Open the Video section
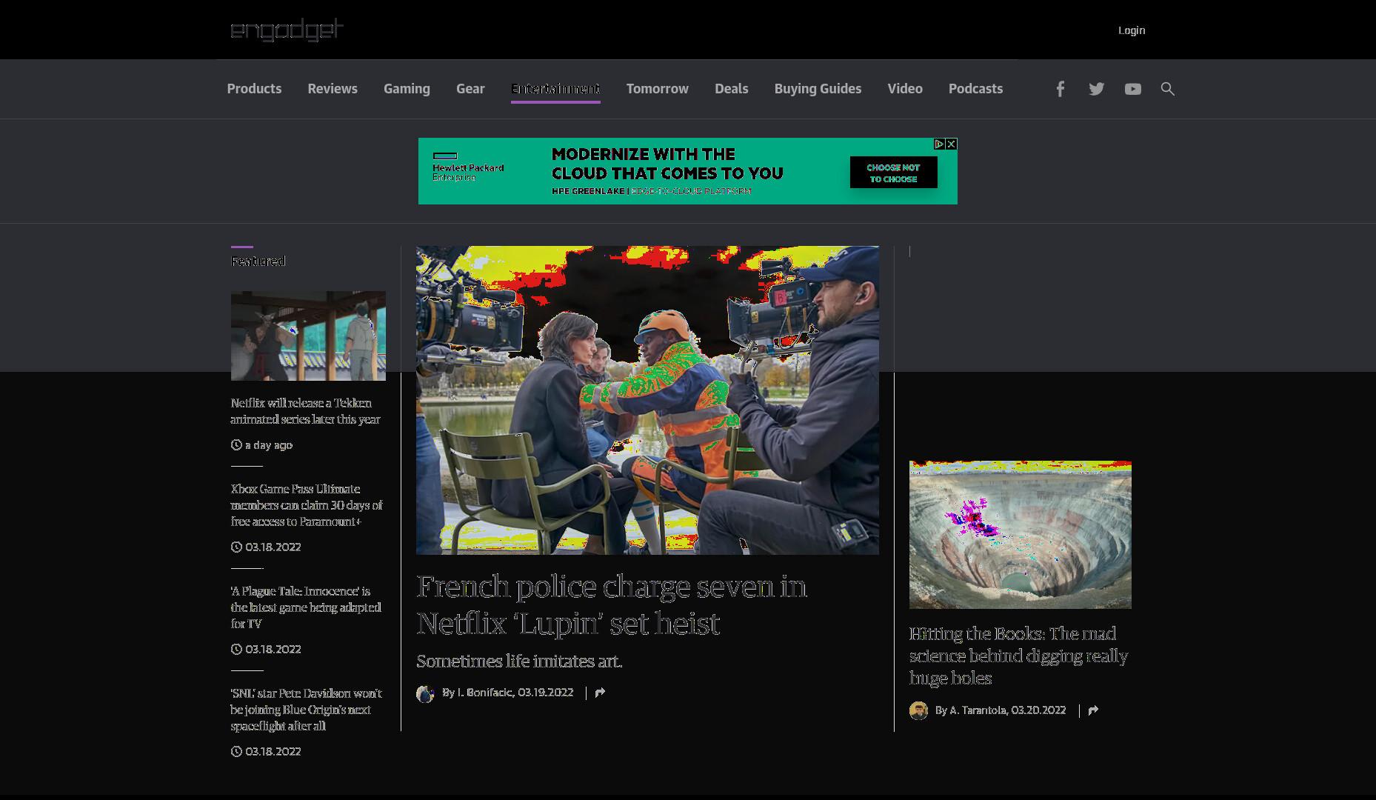 (905, 89)
